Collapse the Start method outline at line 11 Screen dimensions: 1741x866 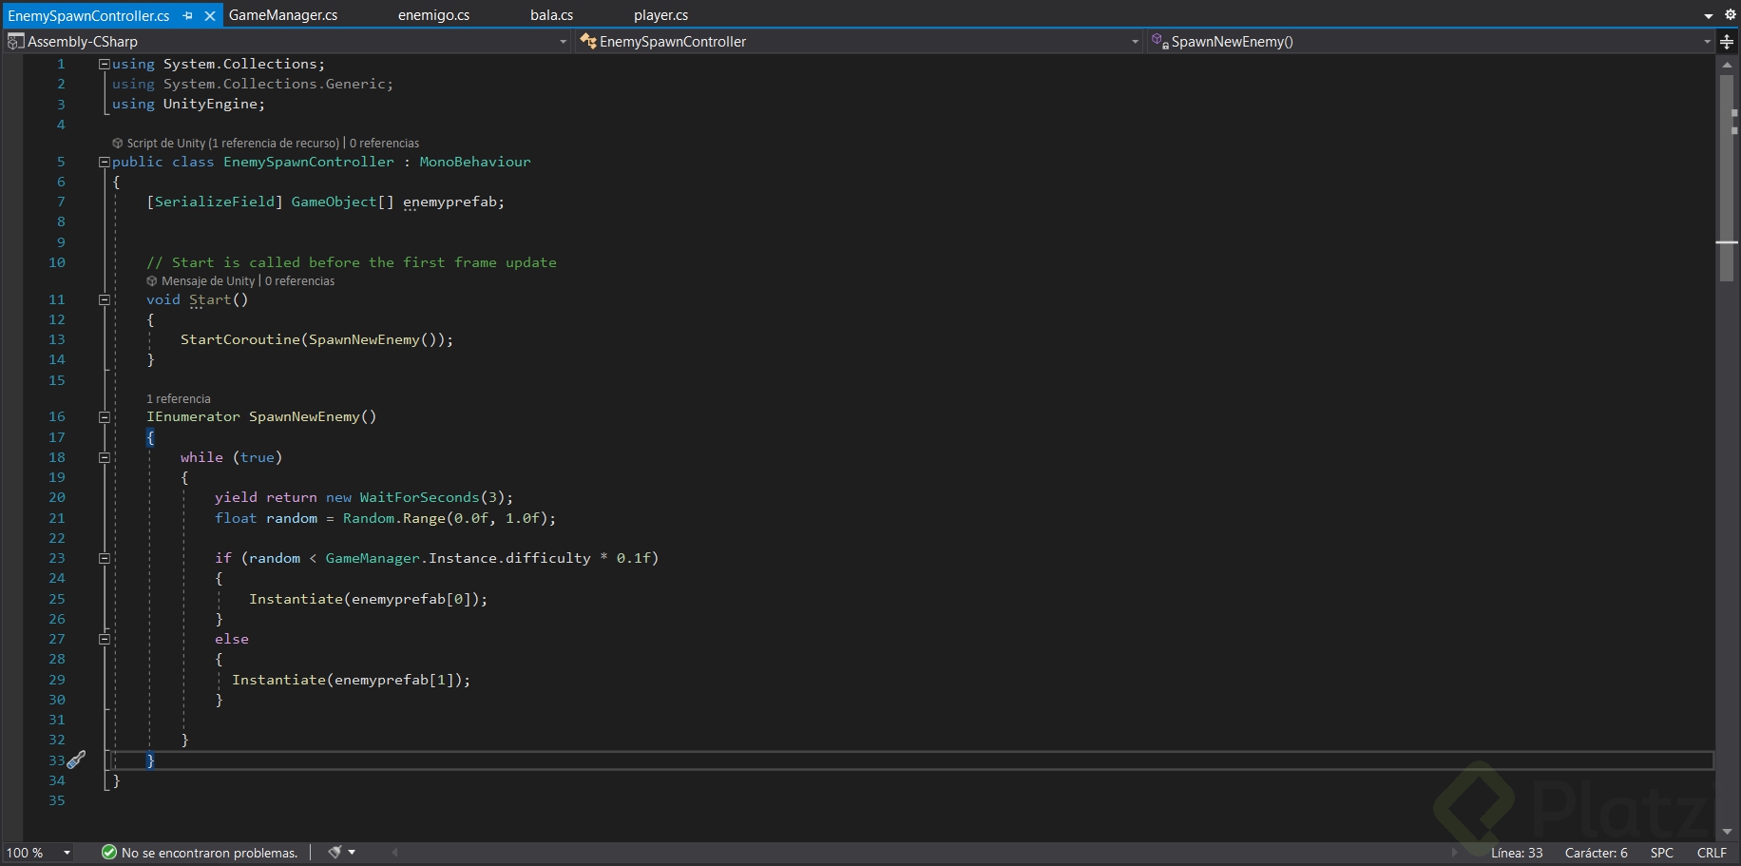click(105, 299)
